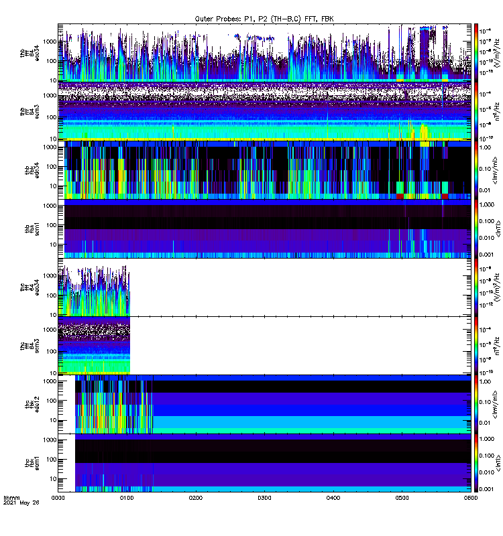Click the color bar beside the thc scm1 panel
Viewport: 503px width, 536px height.
(x=476, y=463)
